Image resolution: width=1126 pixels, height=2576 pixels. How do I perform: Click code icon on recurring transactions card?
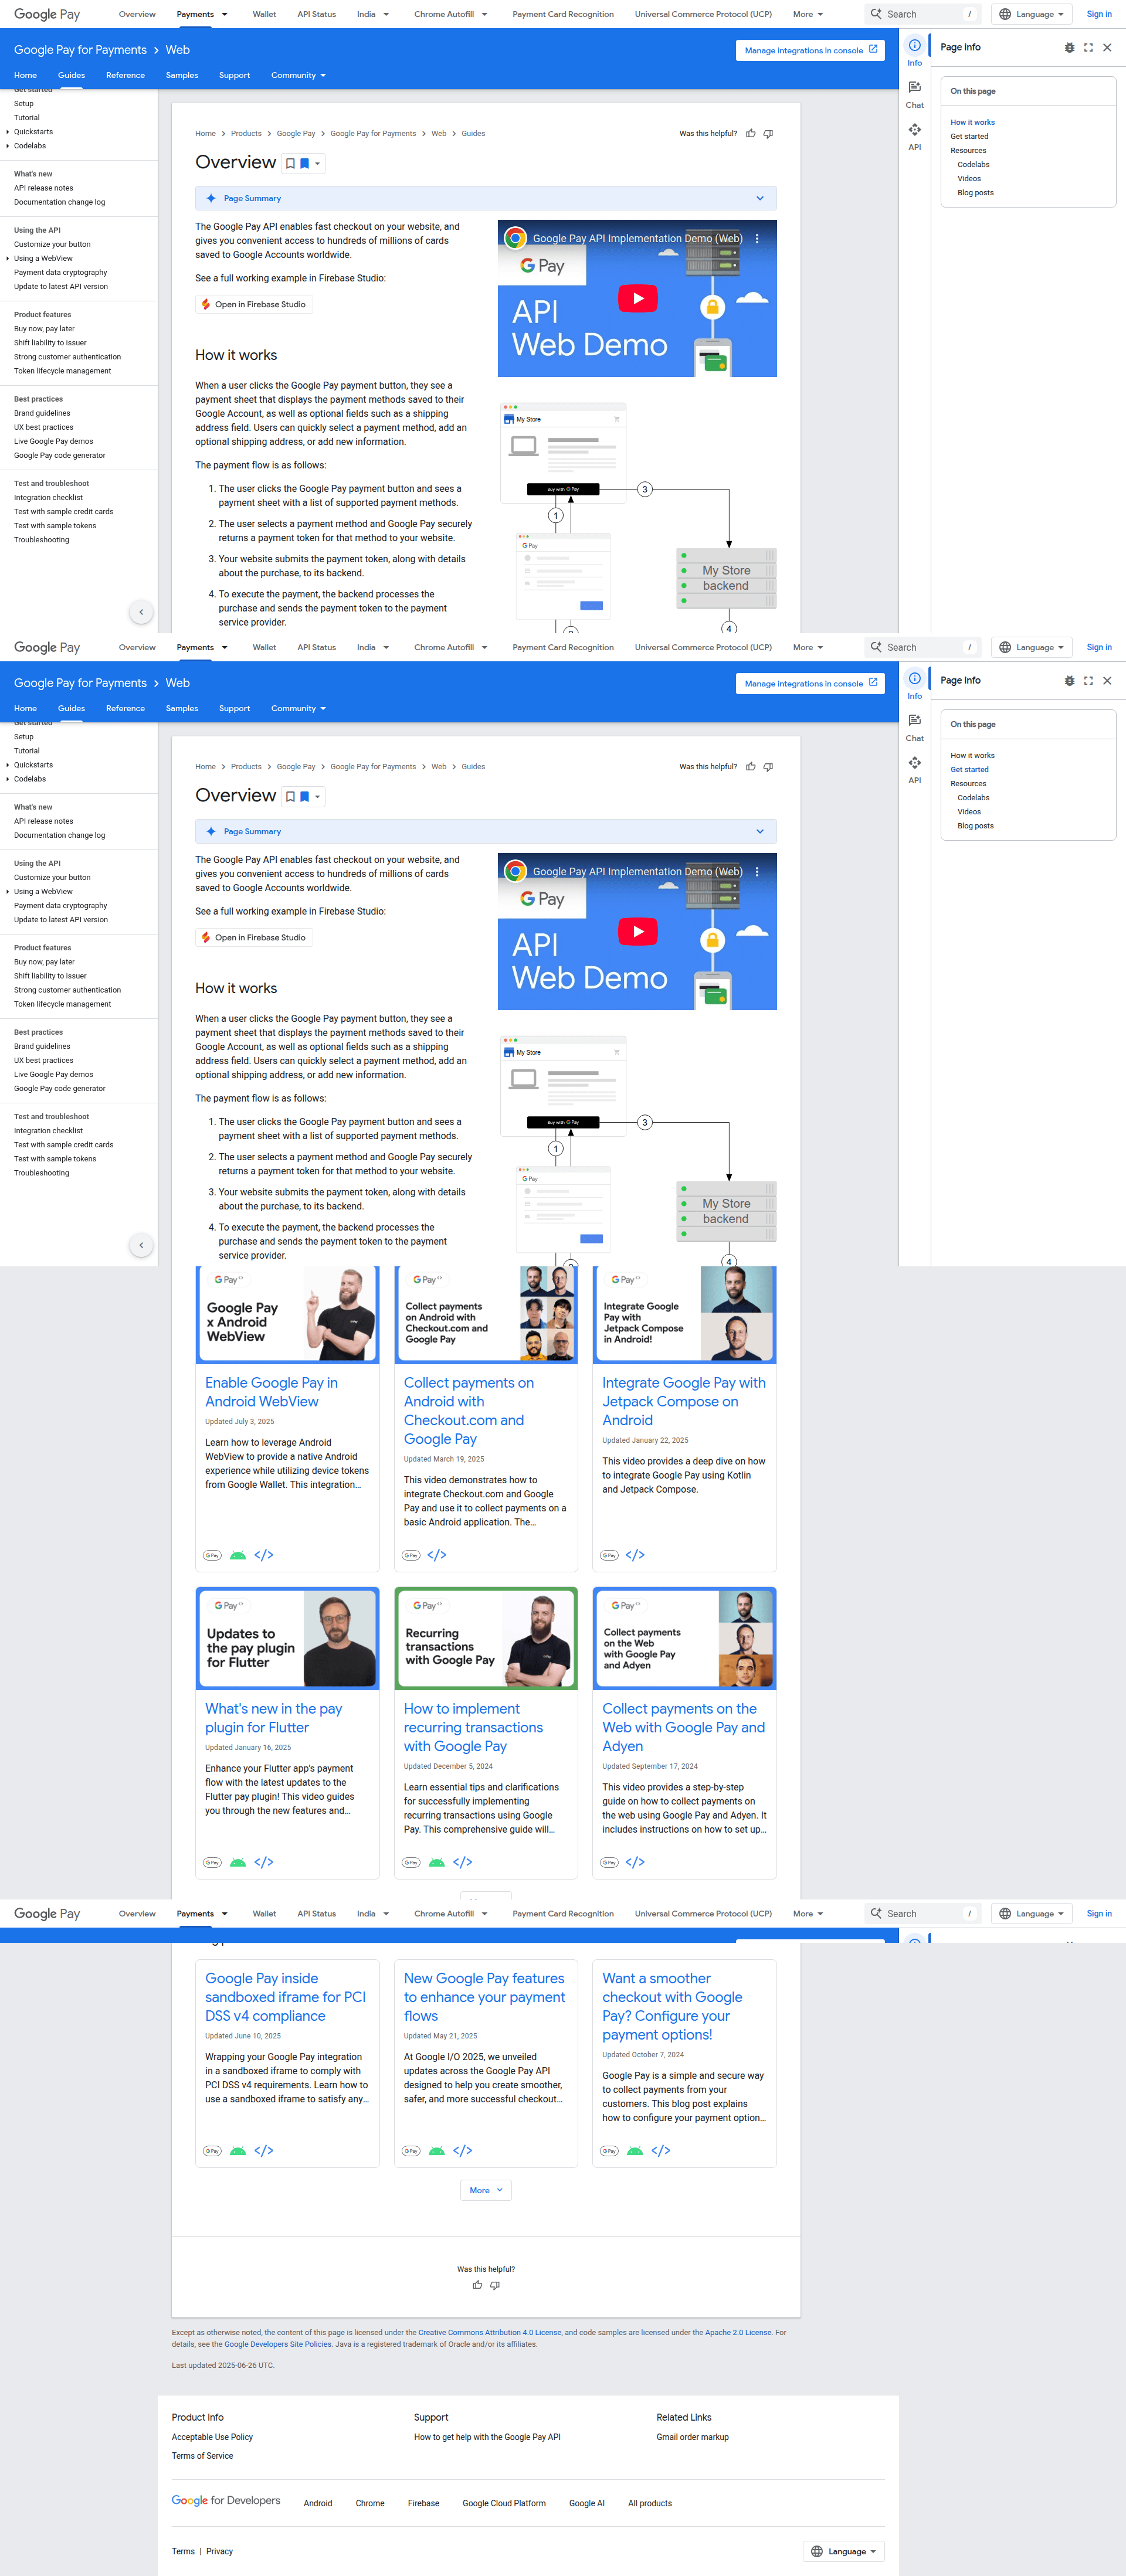pyautogui.click(x=463, y=1862)
